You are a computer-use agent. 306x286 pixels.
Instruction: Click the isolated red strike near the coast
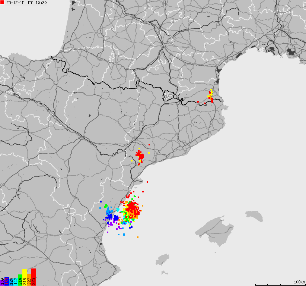[148, 182]
